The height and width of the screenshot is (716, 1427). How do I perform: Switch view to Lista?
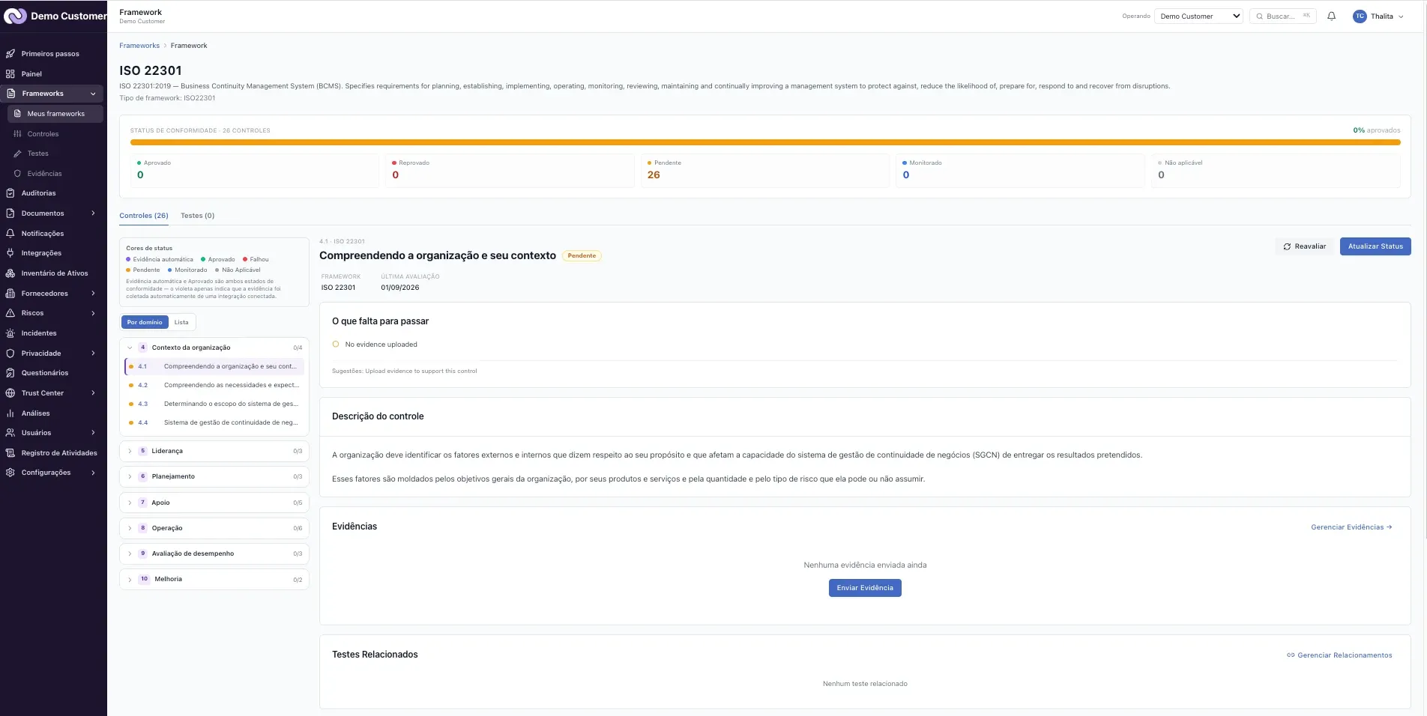(181, 322)
